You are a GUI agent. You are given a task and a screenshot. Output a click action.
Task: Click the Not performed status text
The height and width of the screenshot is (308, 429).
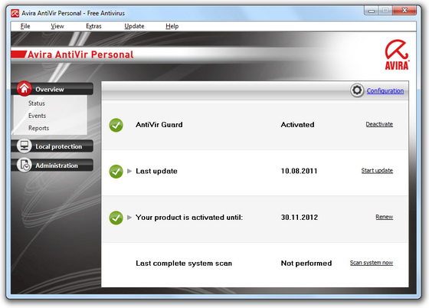[306, 264]
